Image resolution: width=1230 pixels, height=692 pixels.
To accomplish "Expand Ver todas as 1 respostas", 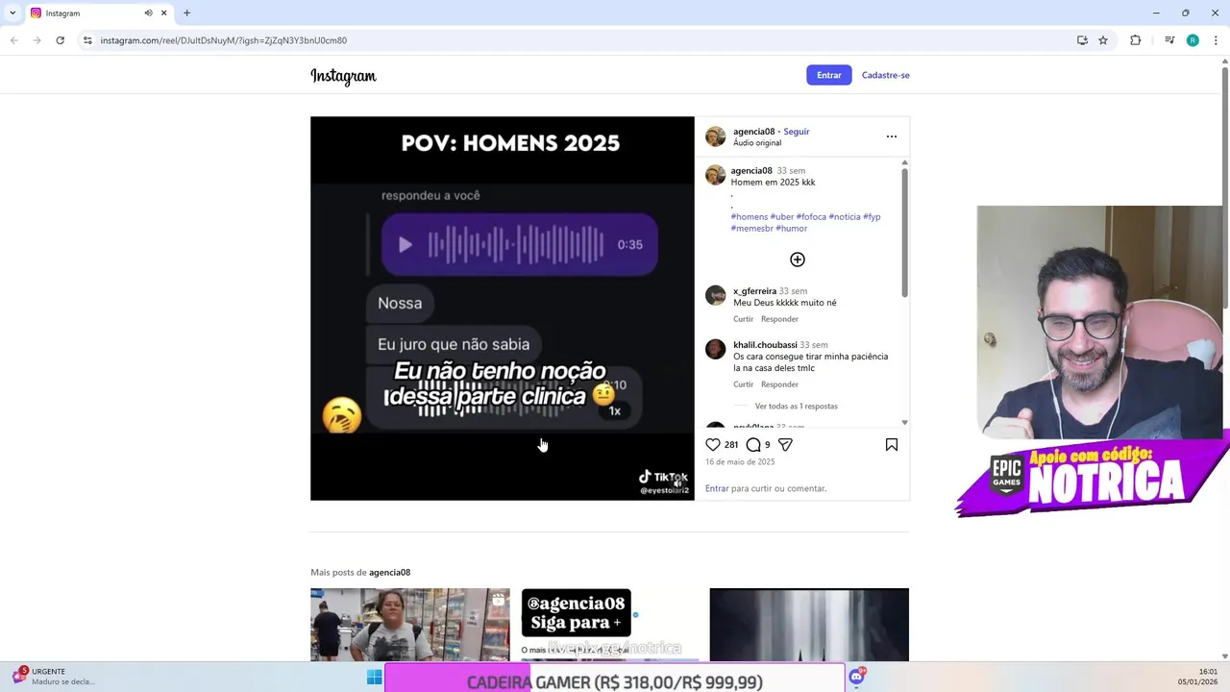I will pyautogui.click(x=796, y=407).
